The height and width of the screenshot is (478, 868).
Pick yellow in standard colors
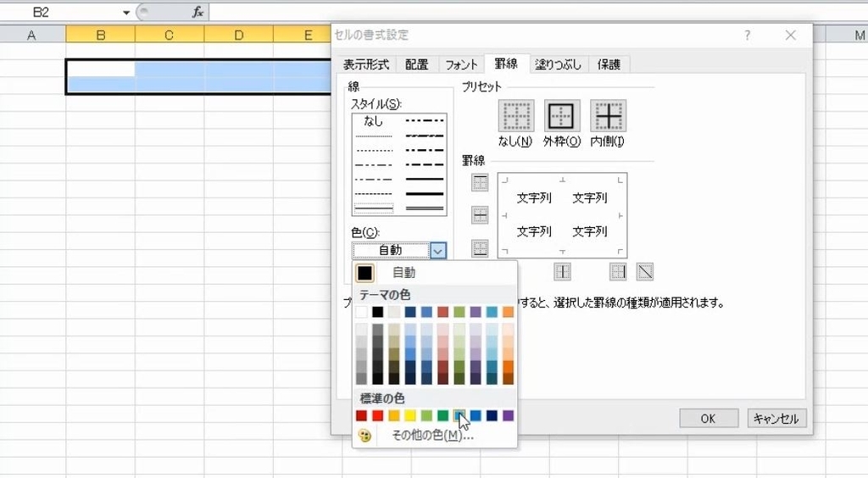pos(410,415)
